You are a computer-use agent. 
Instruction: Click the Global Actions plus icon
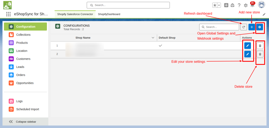[x=226, y=5]
